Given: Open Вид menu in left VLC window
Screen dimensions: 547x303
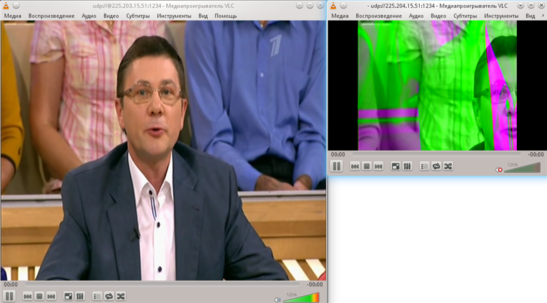Looking at the screenshot, I should click(203, 16).
